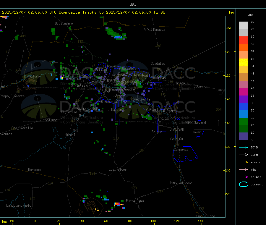Click the Paso_Barroso map label
Screen dimensions: 266x225
[181, 182]
